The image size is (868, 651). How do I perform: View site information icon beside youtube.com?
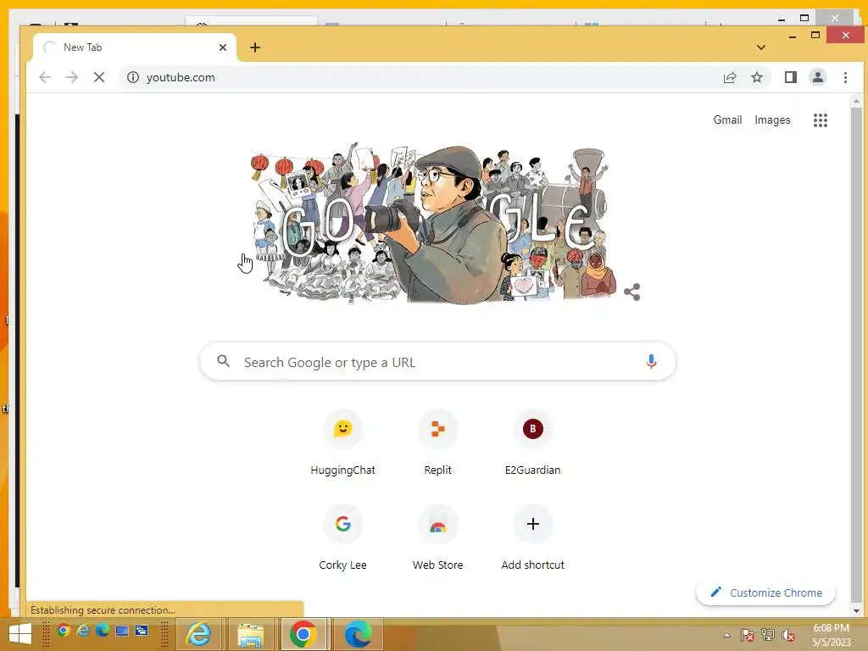(133, 77)
